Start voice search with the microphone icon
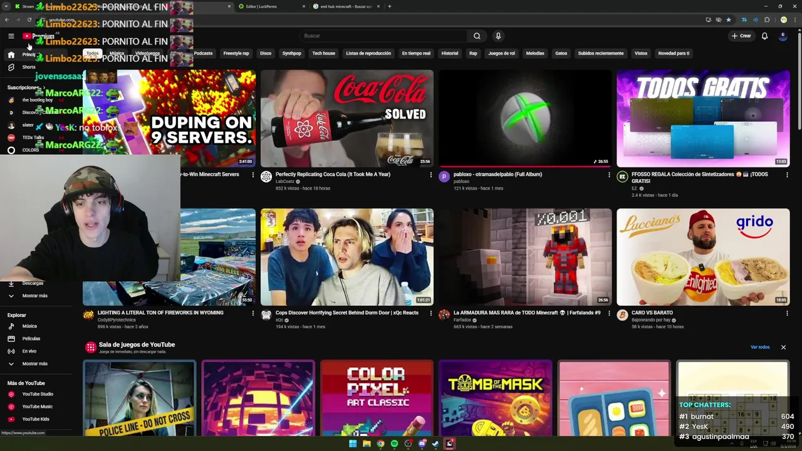This screenshot has height=451, width=802. coord(498,36)
